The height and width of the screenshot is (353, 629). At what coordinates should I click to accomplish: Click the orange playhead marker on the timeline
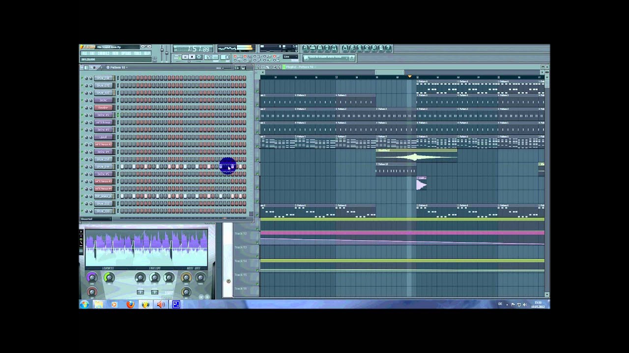tap(410, 76)
